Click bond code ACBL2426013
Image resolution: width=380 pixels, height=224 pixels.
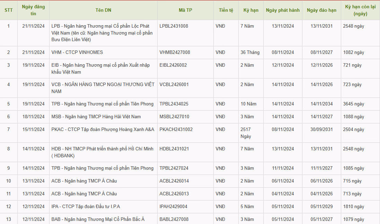(174, 194)
